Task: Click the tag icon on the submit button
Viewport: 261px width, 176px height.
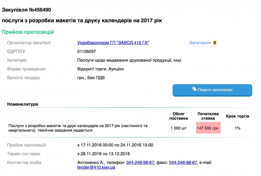Action: (x=195, y=89)
